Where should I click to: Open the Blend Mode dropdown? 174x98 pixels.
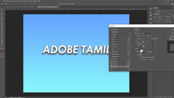click(146, 33)
